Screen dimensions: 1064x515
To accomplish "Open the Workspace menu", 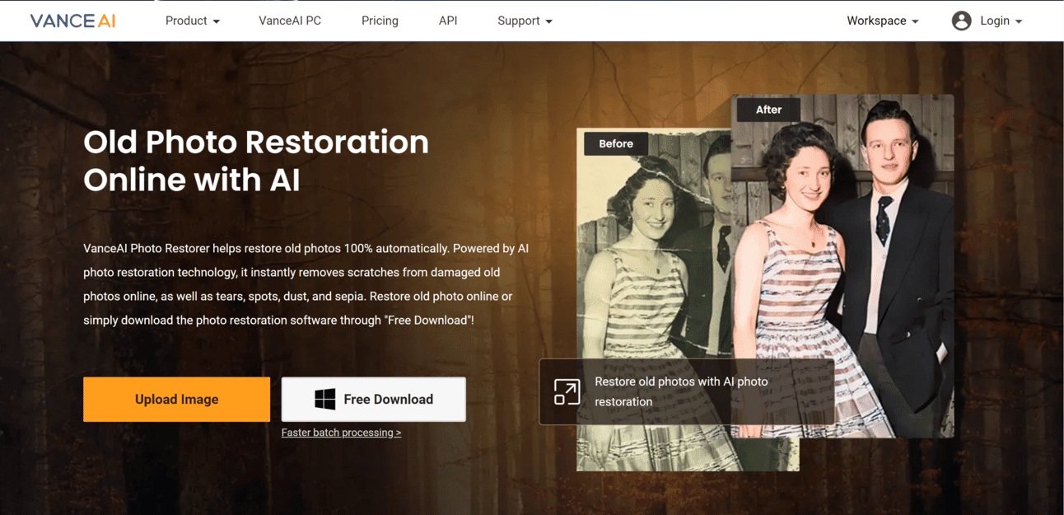I will (883, 21).
